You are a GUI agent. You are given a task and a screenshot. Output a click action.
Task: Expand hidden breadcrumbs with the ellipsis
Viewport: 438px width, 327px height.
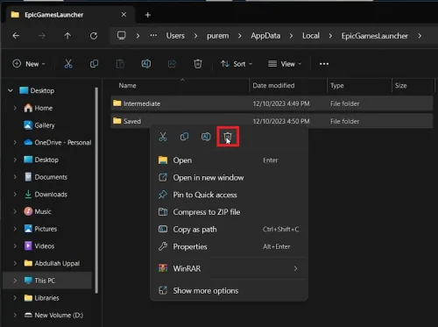pos(153,36)
